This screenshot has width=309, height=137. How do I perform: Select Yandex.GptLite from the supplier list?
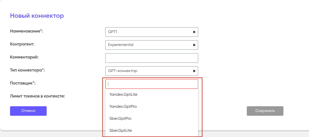[123, 94]
